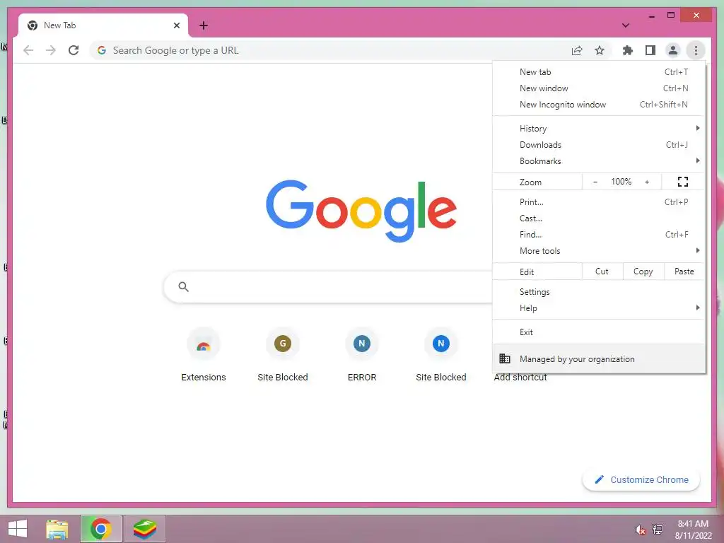Expand the Bookmarks submenu
The height and width of the screenshot is (543, 724).
pos(599,160)
